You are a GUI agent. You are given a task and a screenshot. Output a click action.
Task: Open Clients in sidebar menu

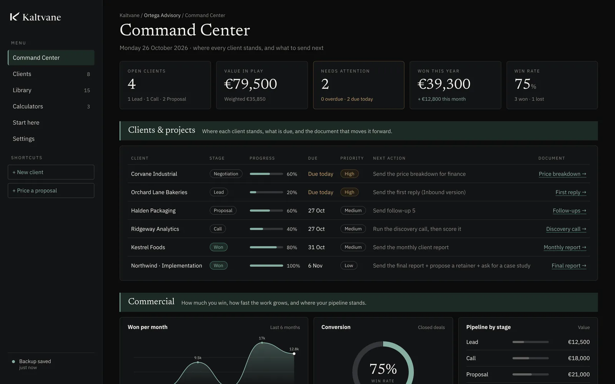point(51,74)
